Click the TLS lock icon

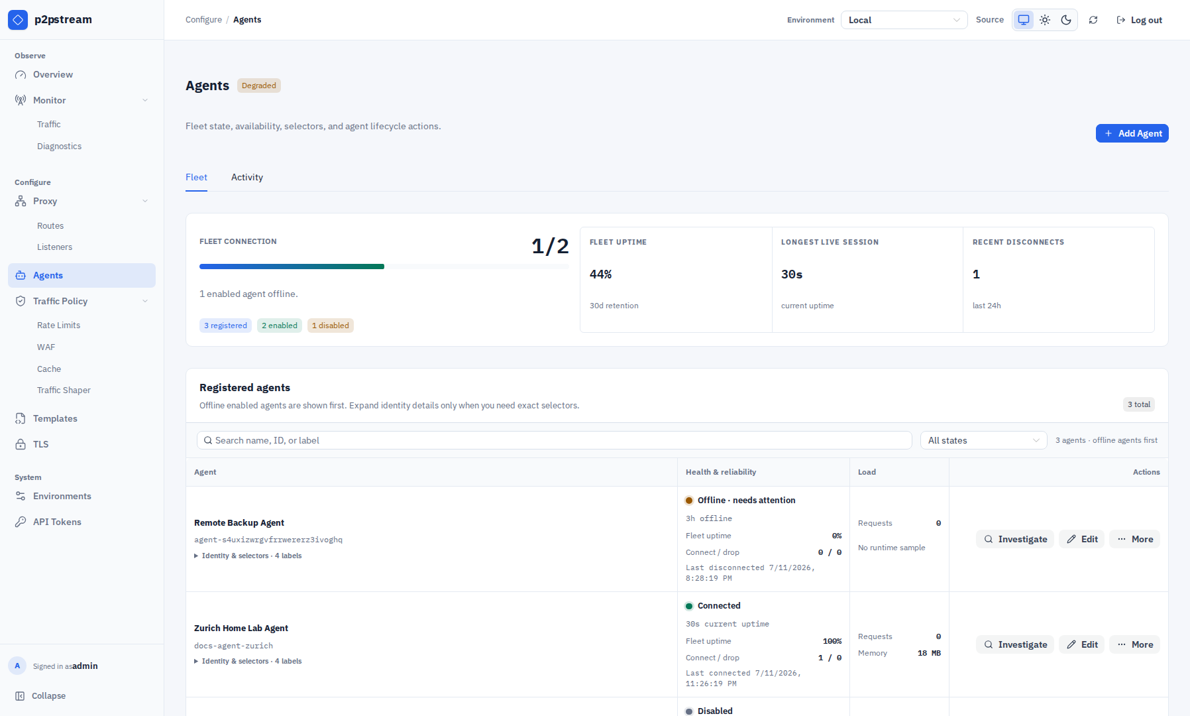pyautogui.click(x=21, y=444)
